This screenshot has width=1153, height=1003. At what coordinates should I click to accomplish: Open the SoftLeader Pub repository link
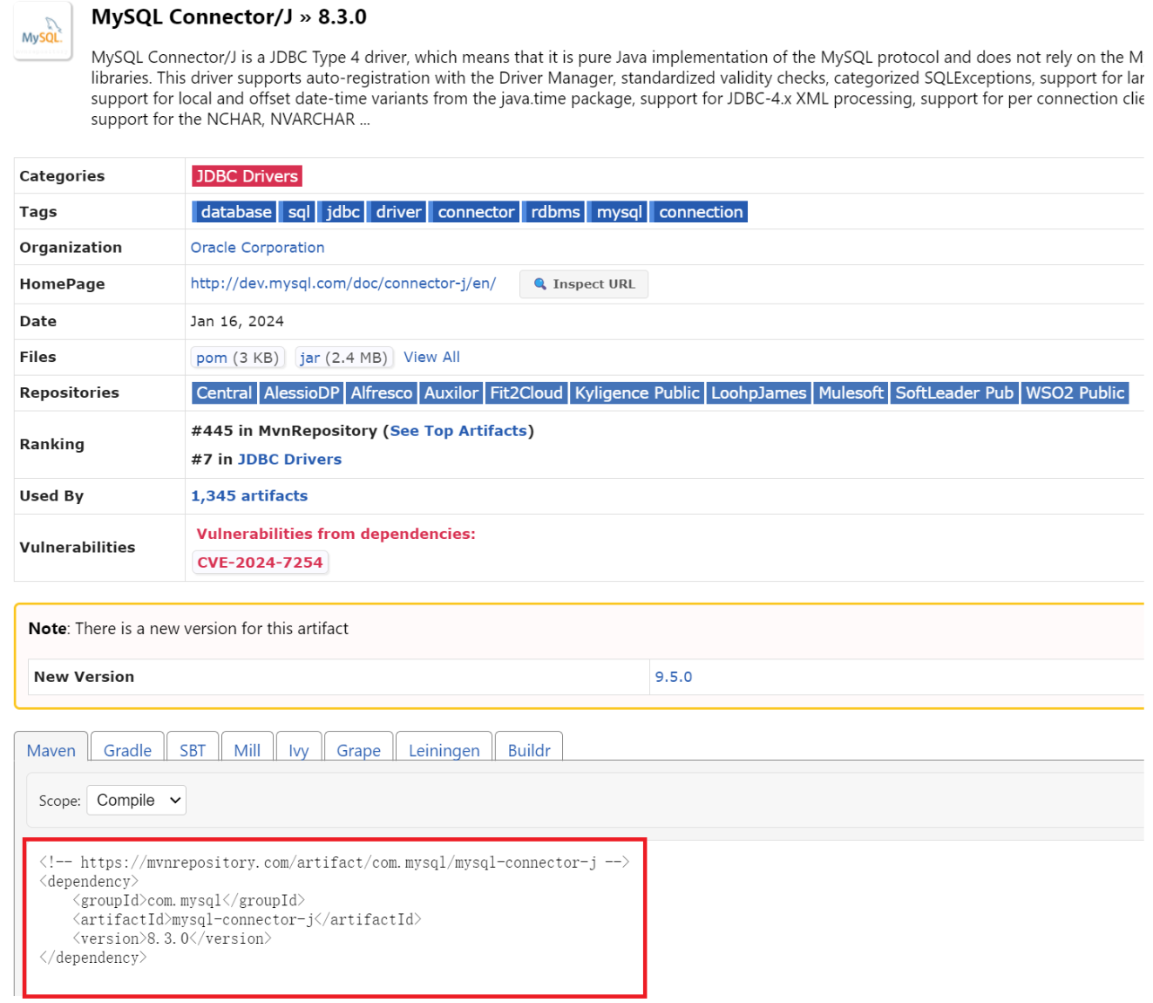pyautogui.click(x=954, y=393)
